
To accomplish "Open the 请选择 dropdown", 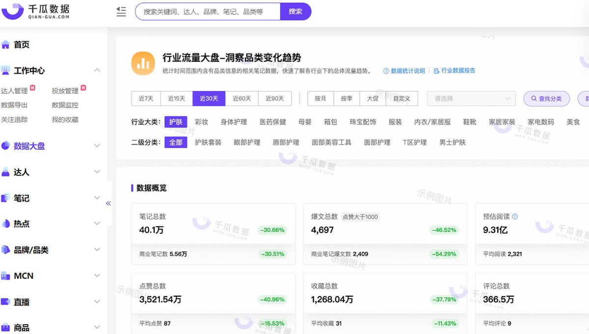I will tap(471, 98).
